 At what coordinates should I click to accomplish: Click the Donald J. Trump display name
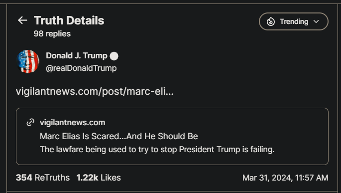[x=77, y=55]
